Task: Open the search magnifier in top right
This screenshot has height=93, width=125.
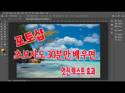Action: click(x=116, y=16)
